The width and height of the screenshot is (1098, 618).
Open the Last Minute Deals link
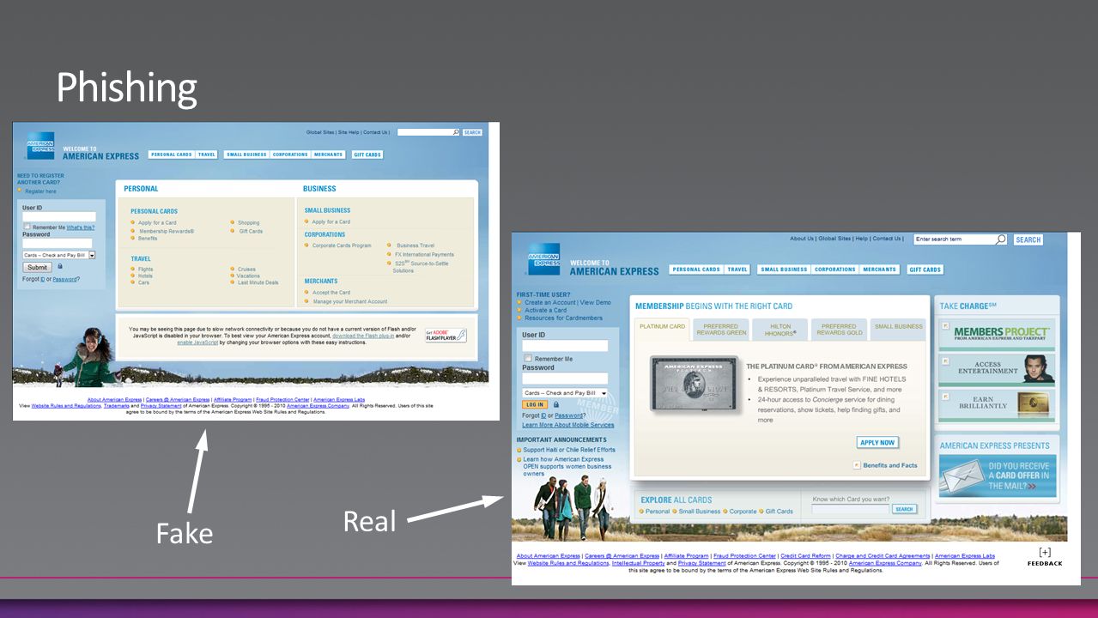click(258, 282)
